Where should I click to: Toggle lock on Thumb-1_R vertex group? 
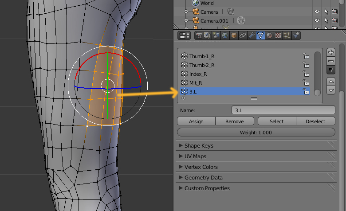point(306,56)
